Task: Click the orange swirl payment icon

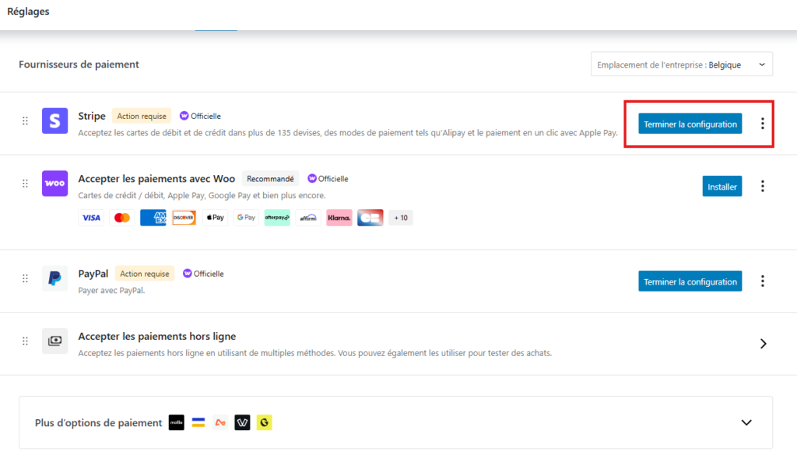Action: click(x=220, y=422)
